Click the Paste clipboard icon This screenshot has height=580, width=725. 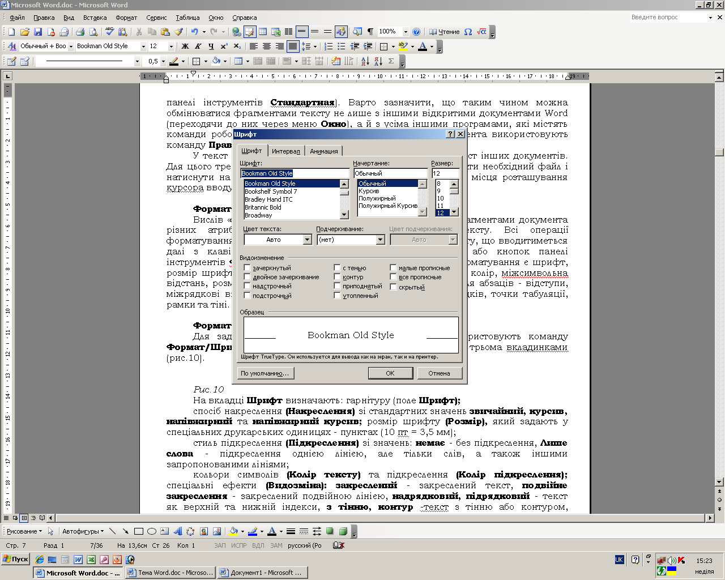tap(165, 32)
